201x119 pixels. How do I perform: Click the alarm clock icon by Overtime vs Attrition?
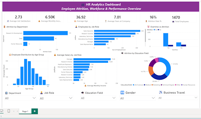[148, 27]
